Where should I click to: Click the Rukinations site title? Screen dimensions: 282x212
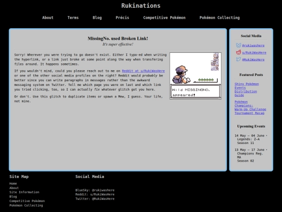click(x=141, y=6)
